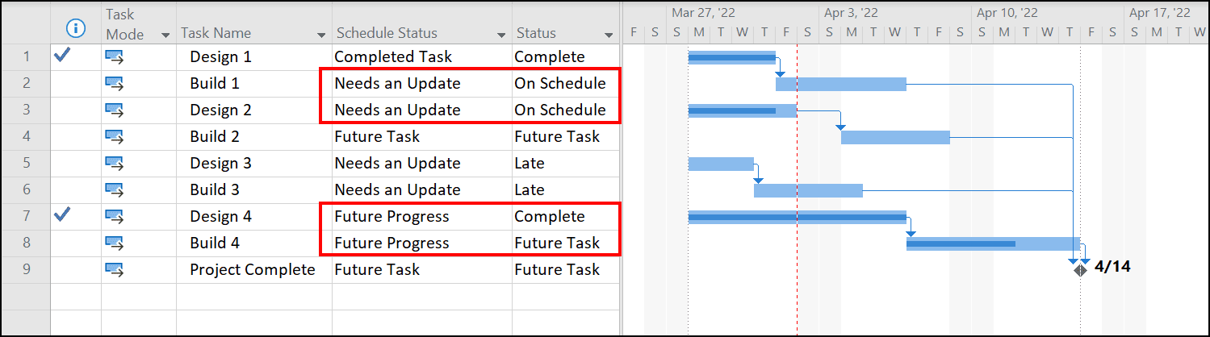
Task: Click the task mode icon for Project Complete
Action: click(114, 269)
